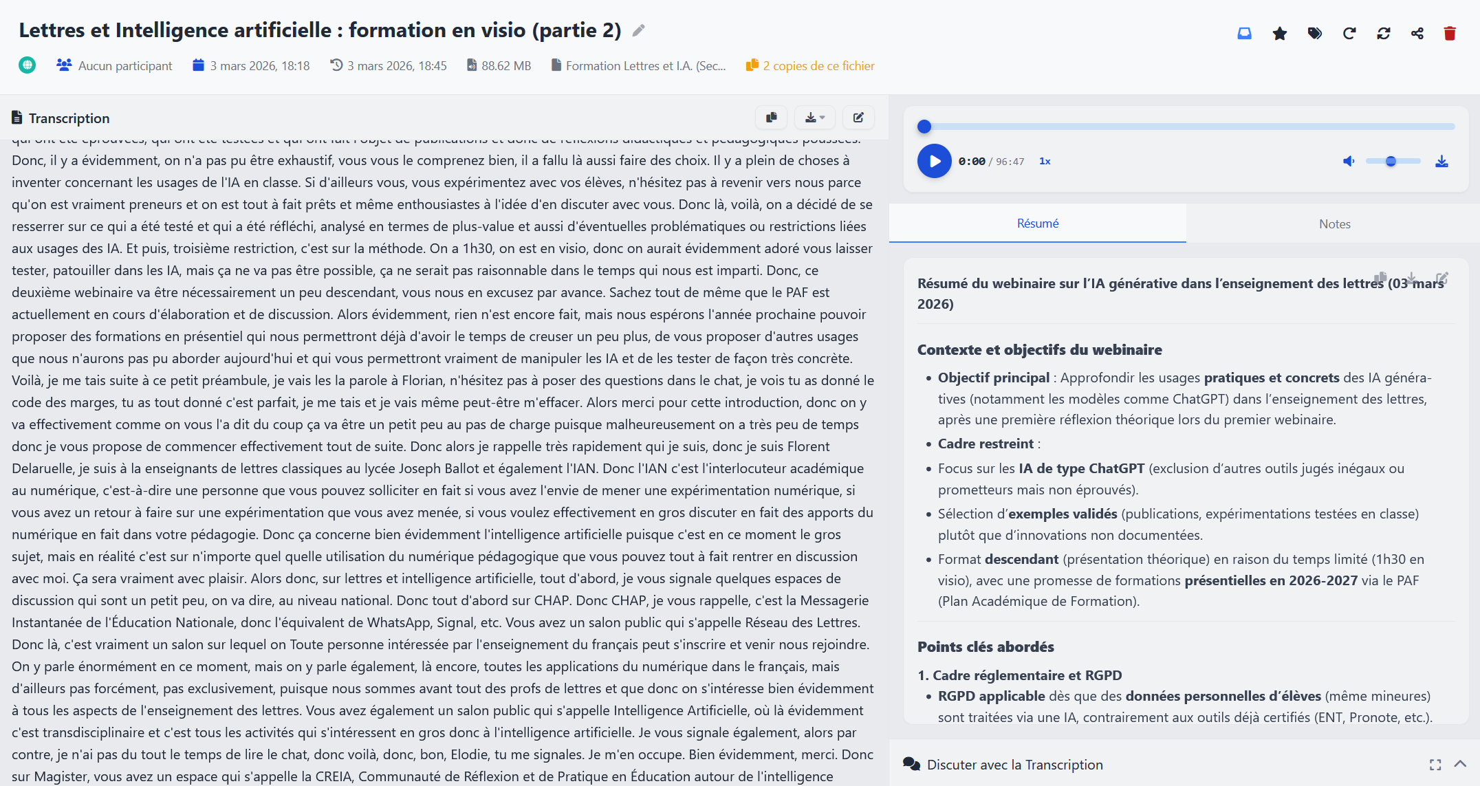This screenshot has width=1480, height=786.
Task: Download the audio file from player
Action: coord(1441,161)
